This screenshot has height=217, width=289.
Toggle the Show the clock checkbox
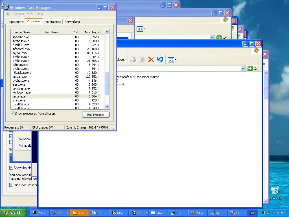pos(11,168)
